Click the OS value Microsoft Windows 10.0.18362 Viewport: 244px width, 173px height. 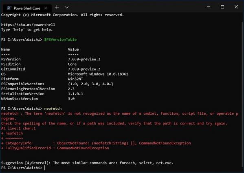coord(98,74)
